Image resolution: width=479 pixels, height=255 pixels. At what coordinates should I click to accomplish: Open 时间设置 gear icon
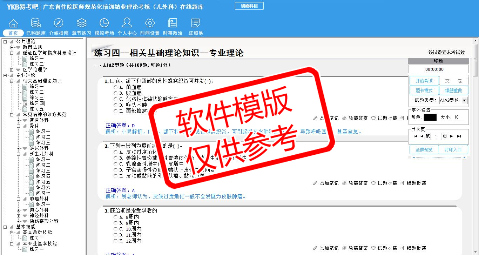[150, 24]
